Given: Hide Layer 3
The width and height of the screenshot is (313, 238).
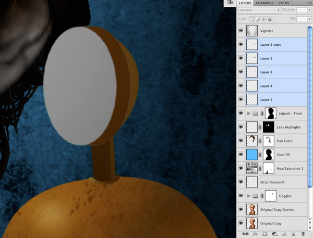Looking at the screenshot, I should point(241,72).
